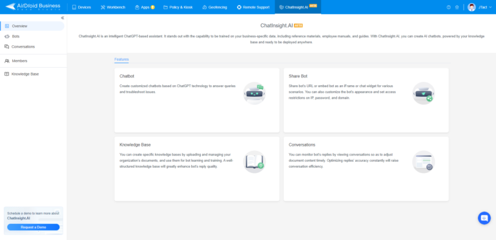
Task: Click the Policy & Kiosk folder icon
Action: 165,7
